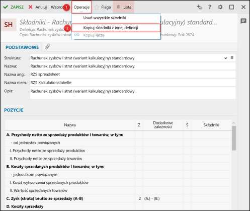Collapse the Operacje dropdown menu
The height and width of the screenshot is (211, 250).
[81, 7]
